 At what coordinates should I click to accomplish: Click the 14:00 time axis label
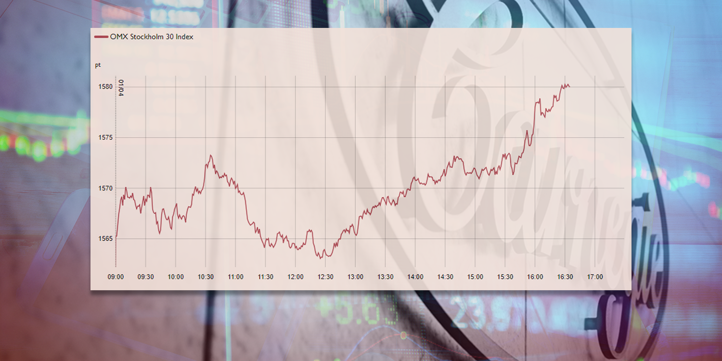point(415,277)
